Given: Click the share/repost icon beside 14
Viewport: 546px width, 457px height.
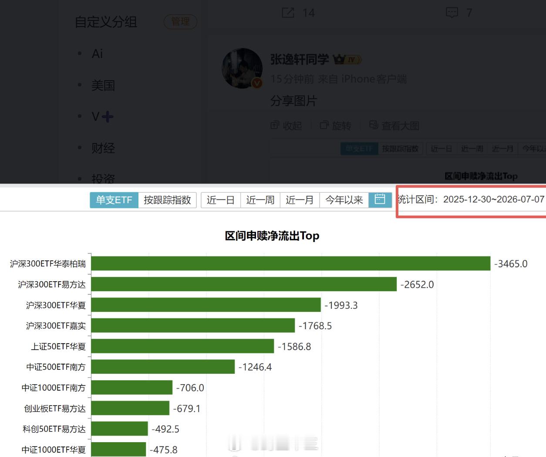Looking at the screenshot, I should (288, 13).
